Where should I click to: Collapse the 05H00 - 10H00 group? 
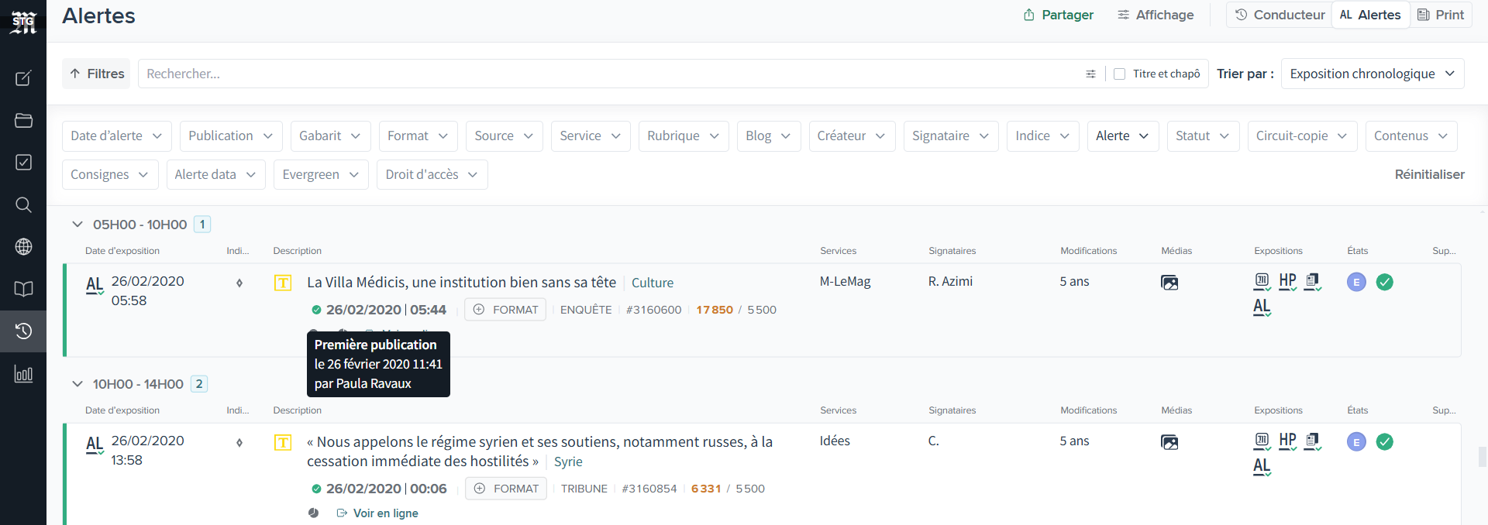(x=77, y=225)
